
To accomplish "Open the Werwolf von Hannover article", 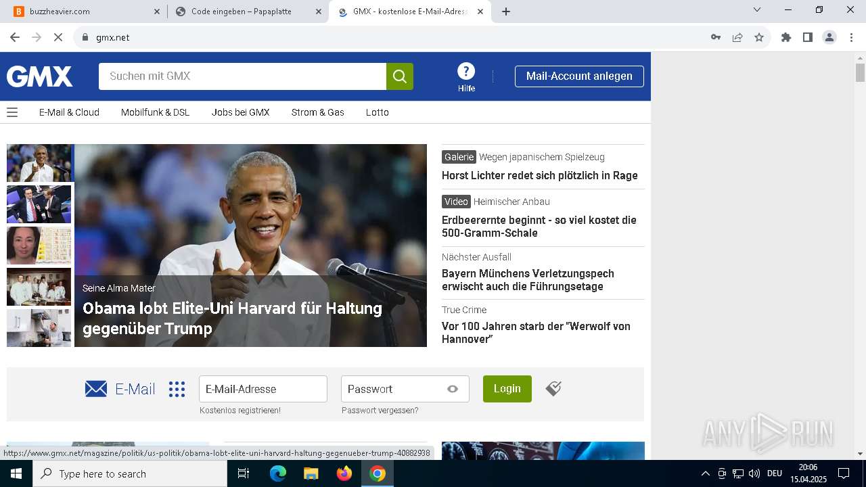I will point(536,333).
